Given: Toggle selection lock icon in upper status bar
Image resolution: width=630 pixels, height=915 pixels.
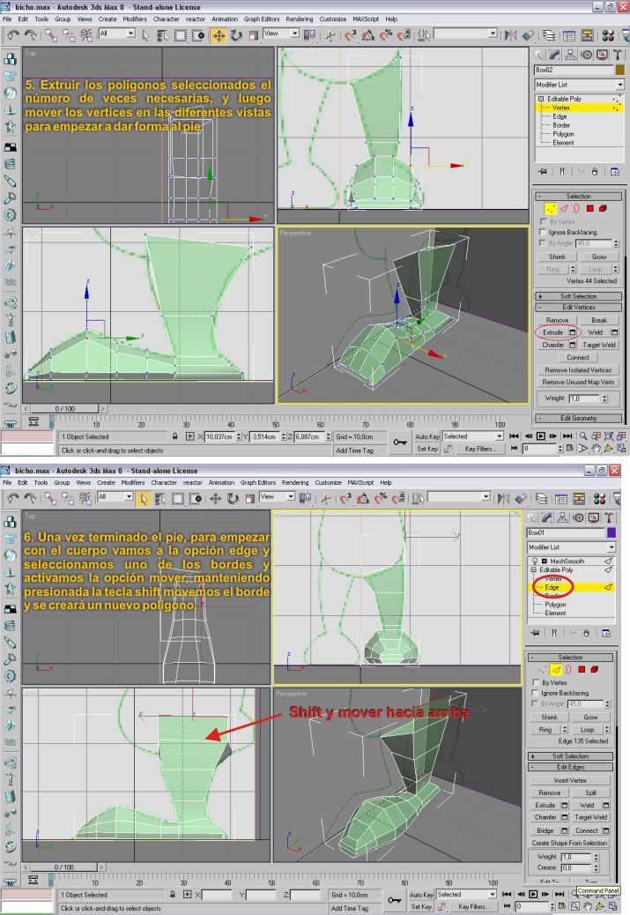Looking at the screenshot, I should (x=175, y=436).
